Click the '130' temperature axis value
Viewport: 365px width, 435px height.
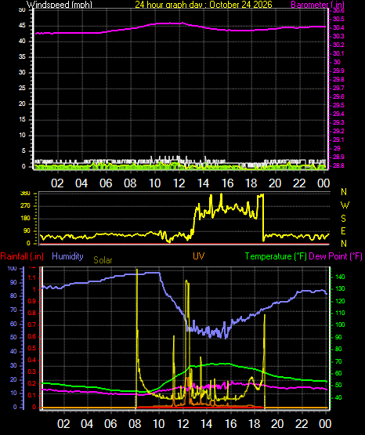point(340,288)
